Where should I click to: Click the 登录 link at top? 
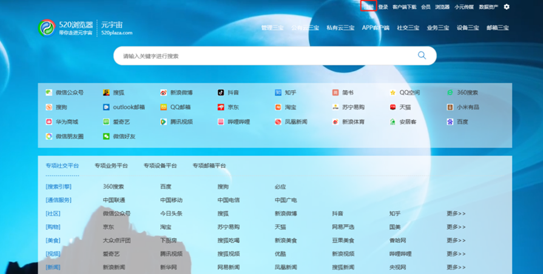[383, 7]
